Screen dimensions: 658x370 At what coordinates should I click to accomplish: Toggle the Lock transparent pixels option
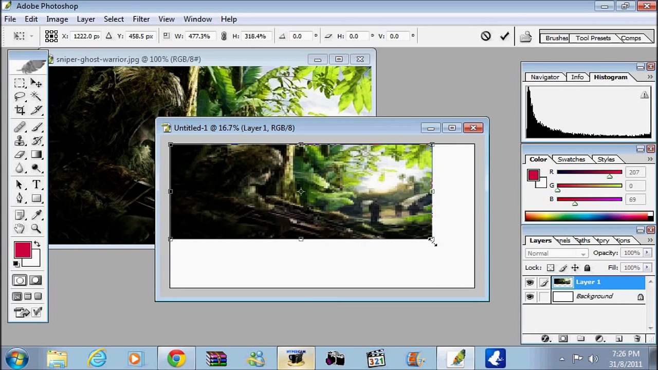(551, 268)
